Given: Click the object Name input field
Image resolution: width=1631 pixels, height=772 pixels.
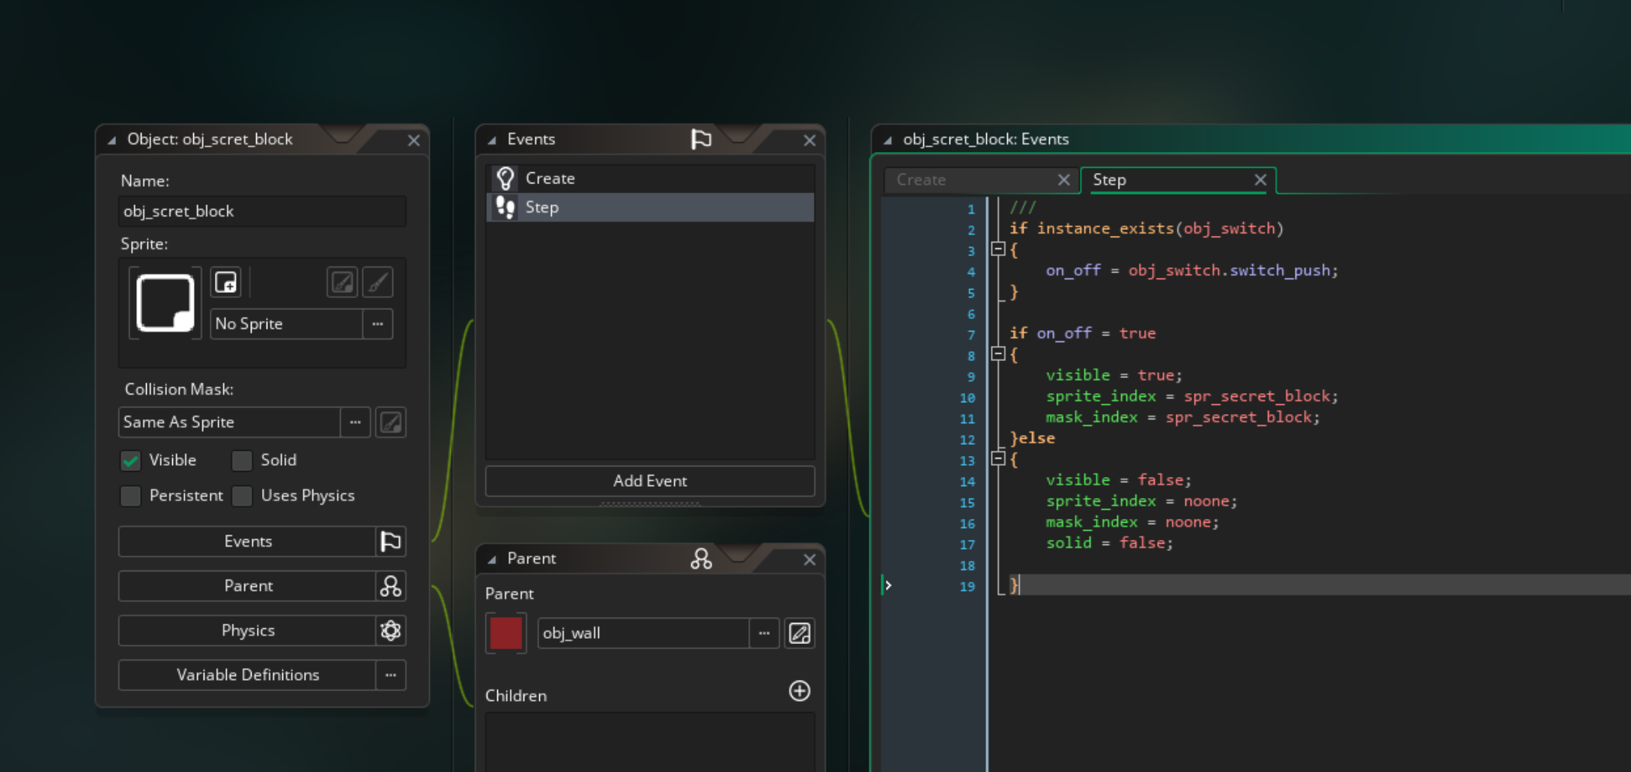Looking at the screenshot, I should click(x=262, y=211).
